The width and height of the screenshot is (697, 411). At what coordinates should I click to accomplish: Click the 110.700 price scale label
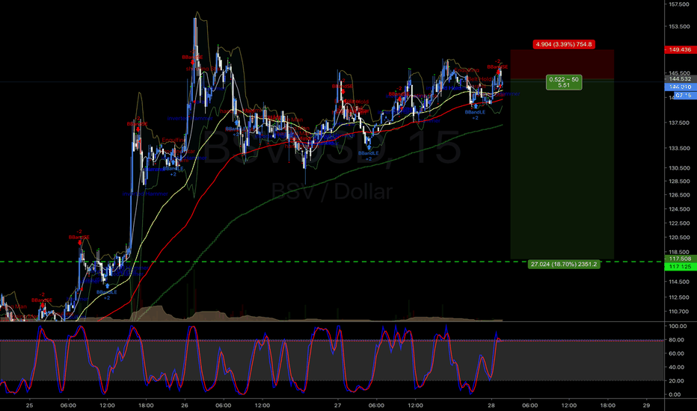point(679,312)
